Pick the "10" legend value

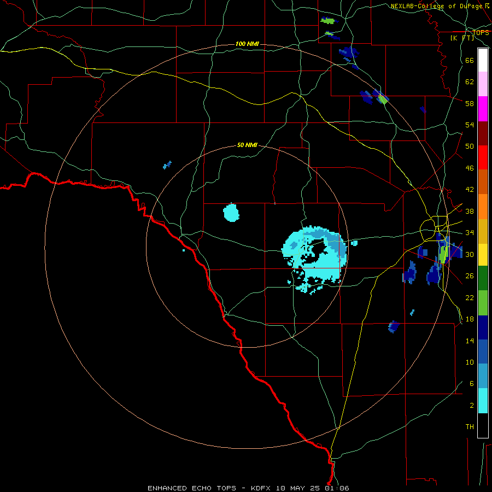click(x=470, y=362)
